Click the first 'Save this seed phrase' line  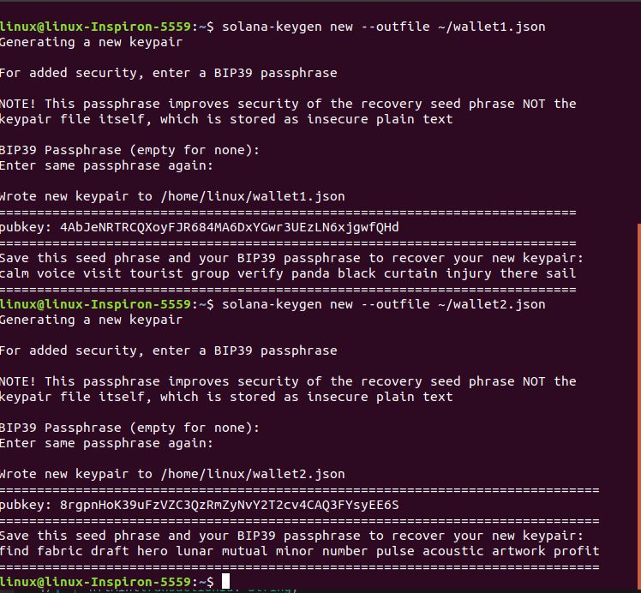click(291, 258)
